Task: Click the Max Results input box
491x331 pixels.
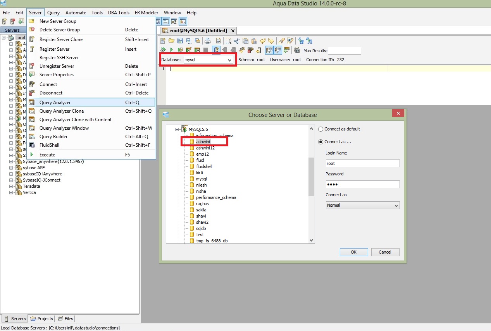Action: [345, 51]
